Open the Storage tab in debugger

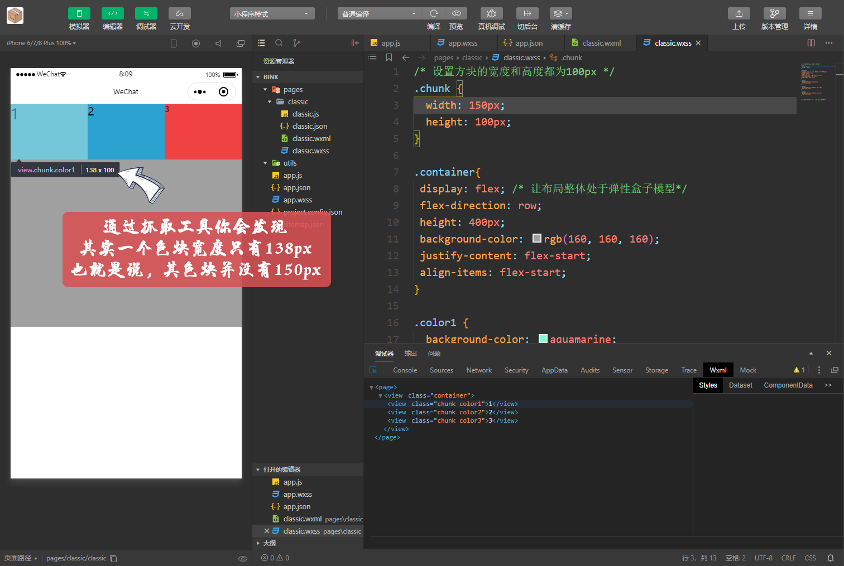pyautogui.click(x=656, y=370)
